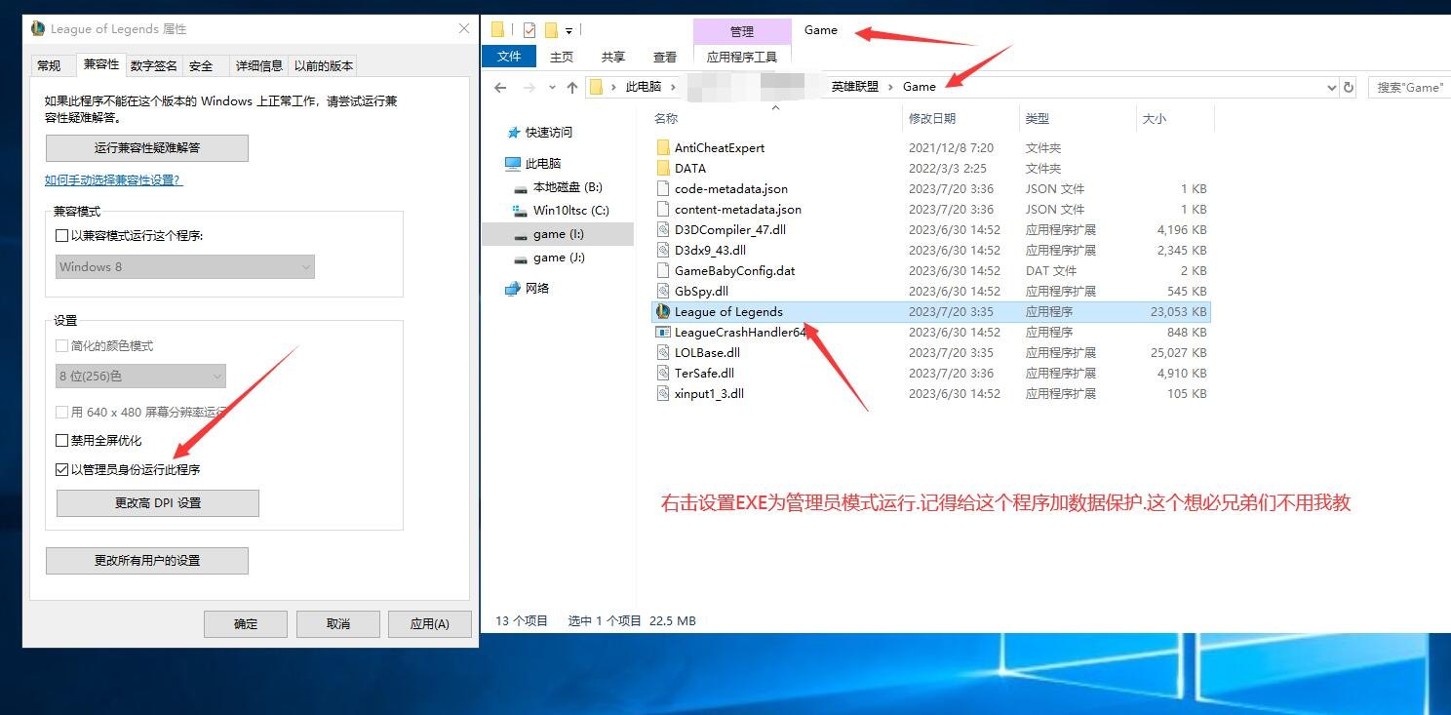Switch to the 兼容性 tab
1451x715 pixels.
[x=101, y=64]
